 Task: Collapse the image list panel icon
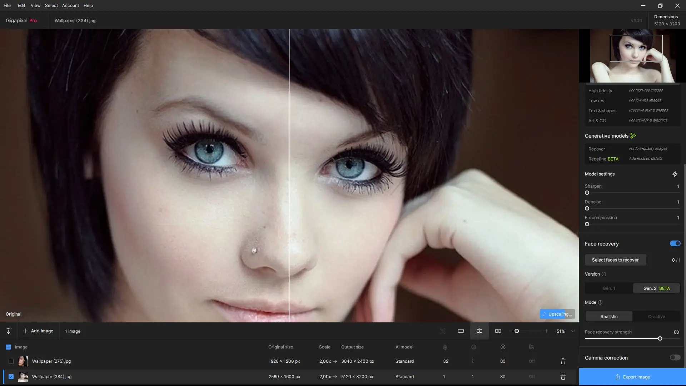pyautogui.click(x=9, y=331)
